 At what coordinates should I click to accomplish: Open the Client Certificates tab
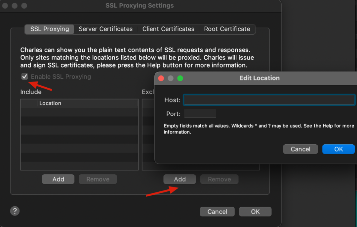pos(168,29)
